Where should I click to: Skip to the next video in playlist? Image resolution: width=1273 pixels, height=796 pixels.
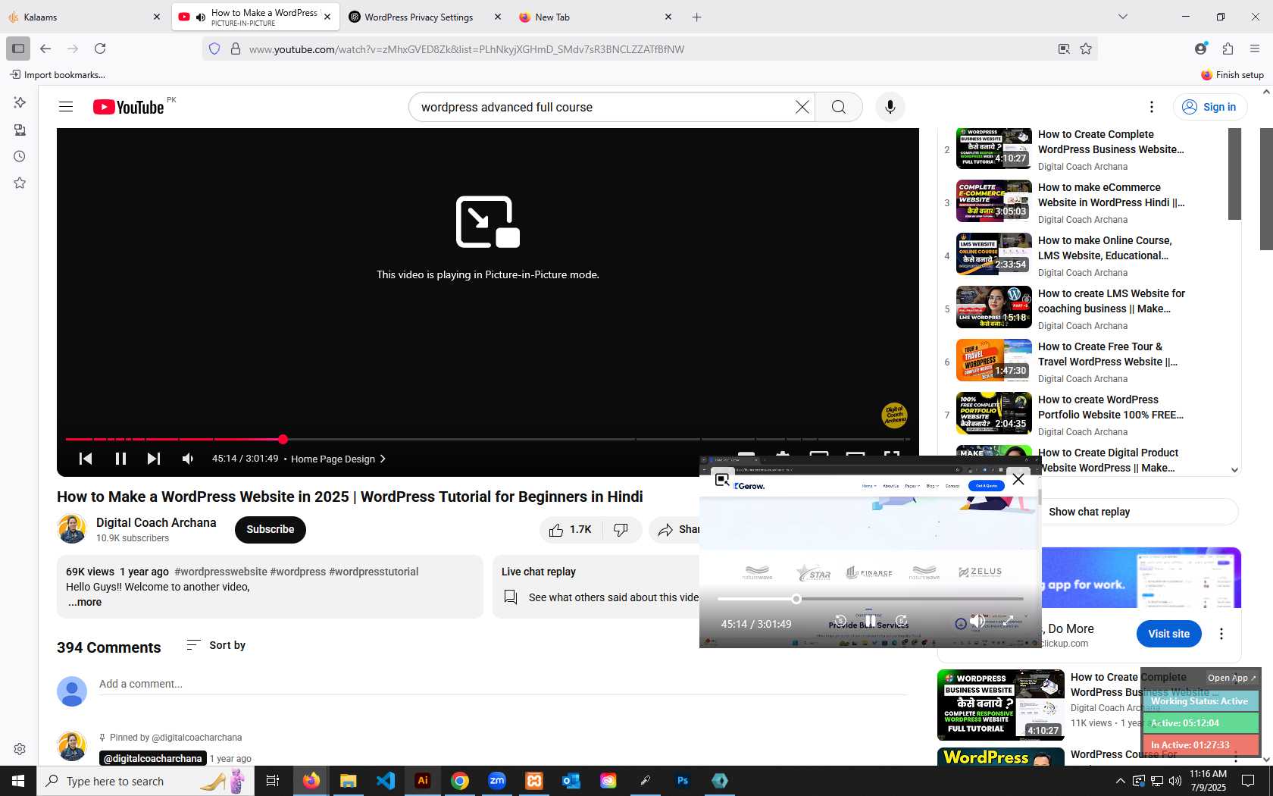point(154,459)
